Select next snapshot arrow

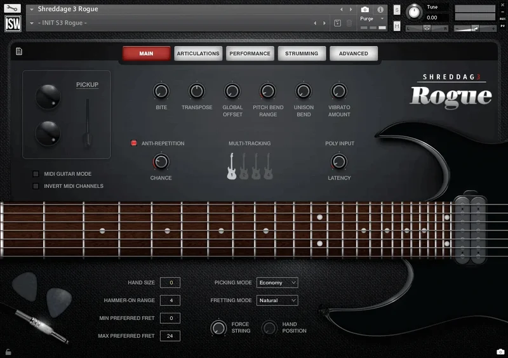(x=324, y=23)
